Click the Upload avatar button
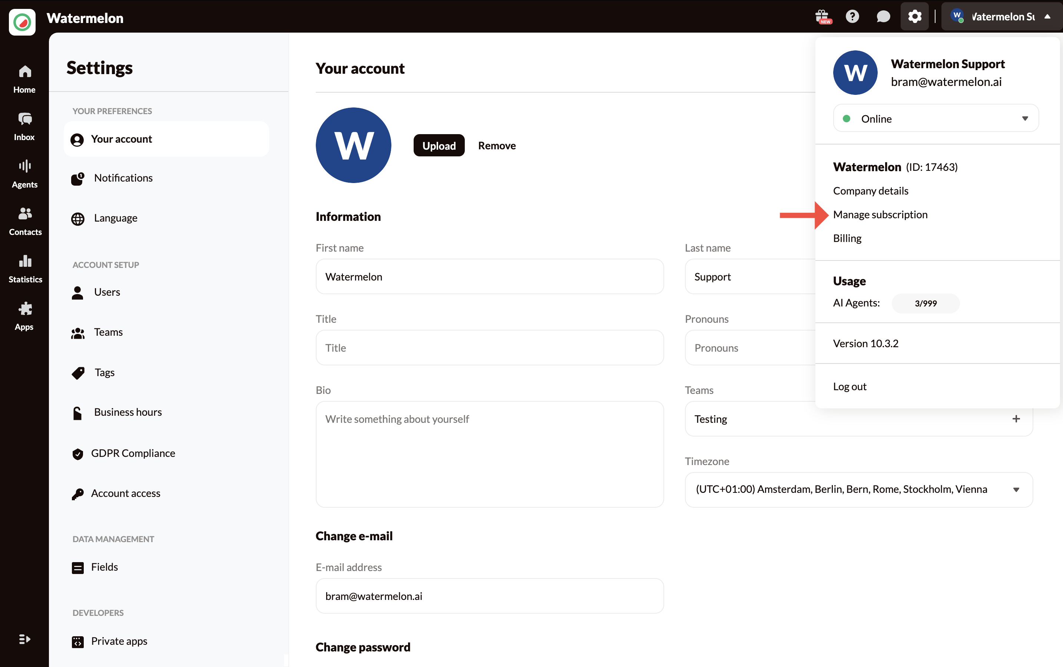1063x667 pixels. click(438, 146)
